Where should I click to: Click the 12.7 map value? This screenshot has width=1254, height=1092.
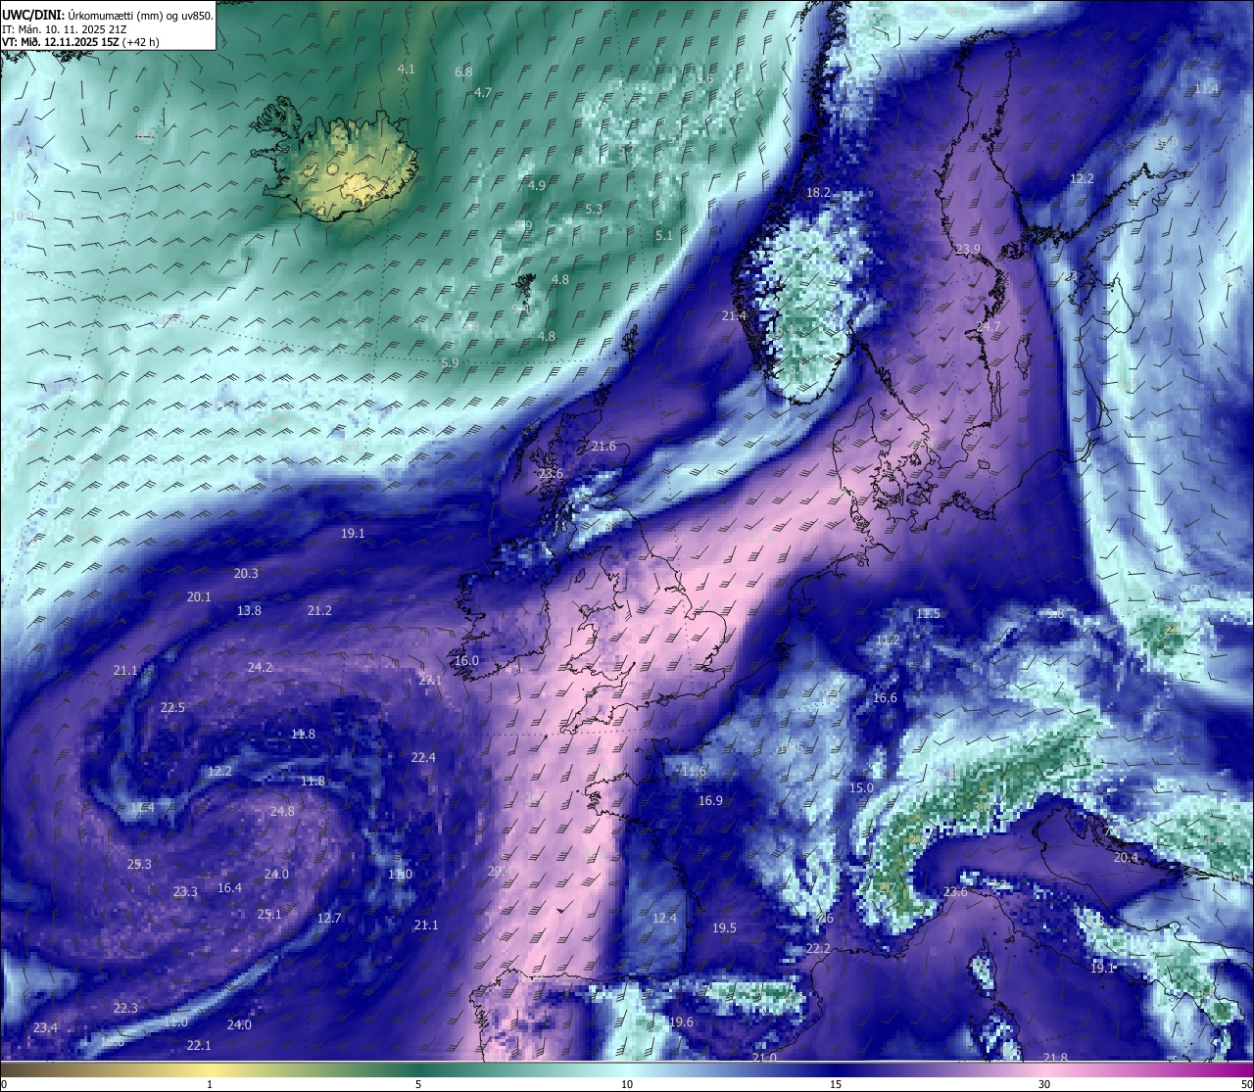click(329, 918)
